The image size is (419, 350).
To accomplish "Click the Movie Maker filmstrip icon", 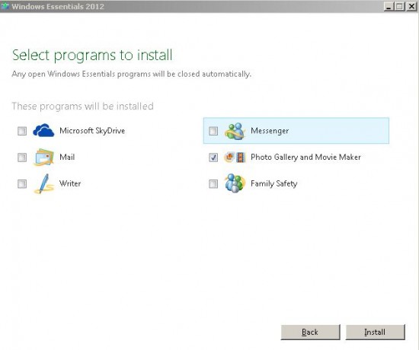I will [241, 157].
